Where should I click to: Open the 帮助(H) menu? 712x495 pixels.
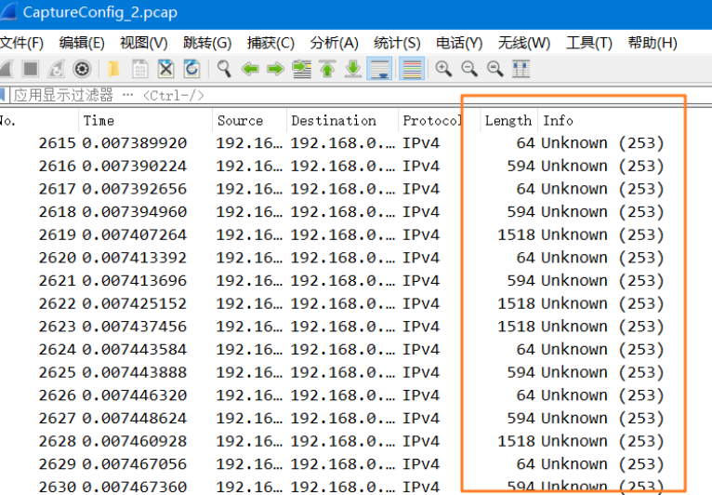[653, 43]
